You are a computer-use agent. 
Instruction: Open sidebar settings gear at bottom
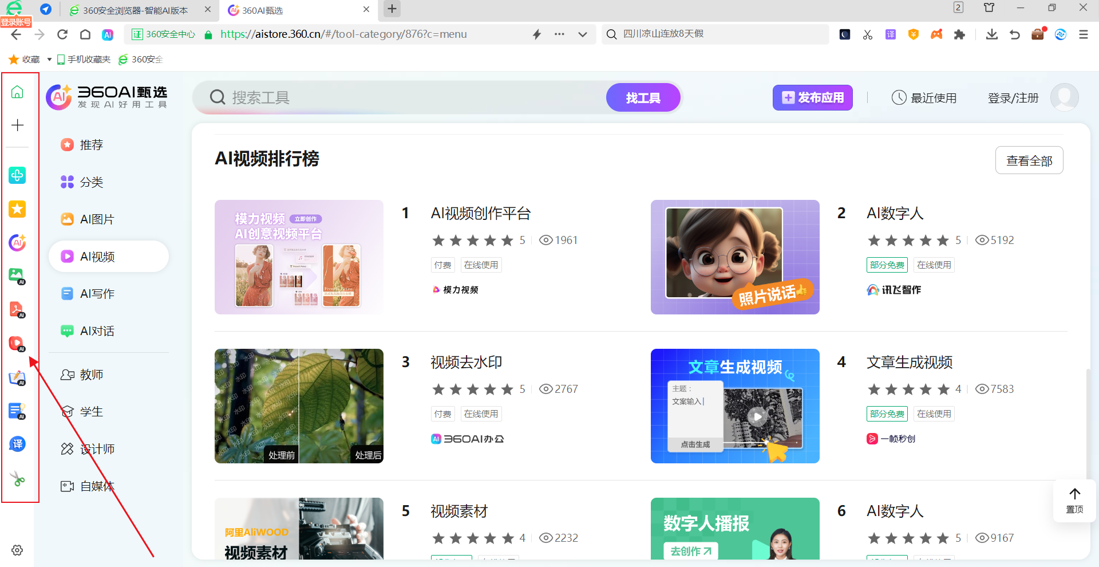(x=17, y=550)
